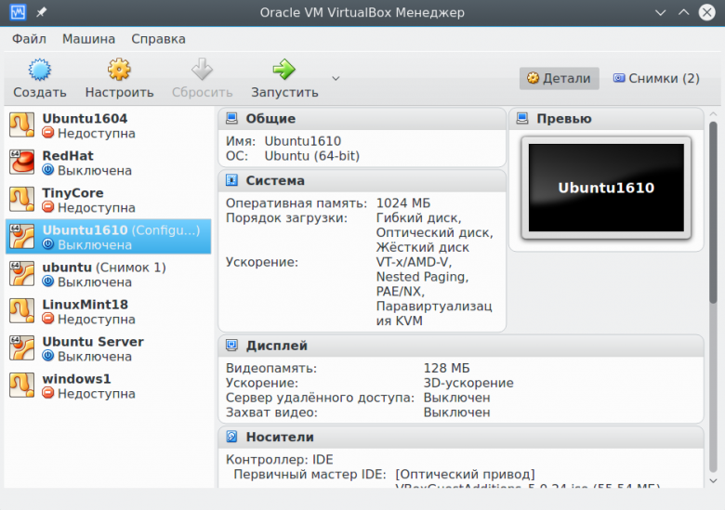Click the Общие section icon

(x=231, y=119)
